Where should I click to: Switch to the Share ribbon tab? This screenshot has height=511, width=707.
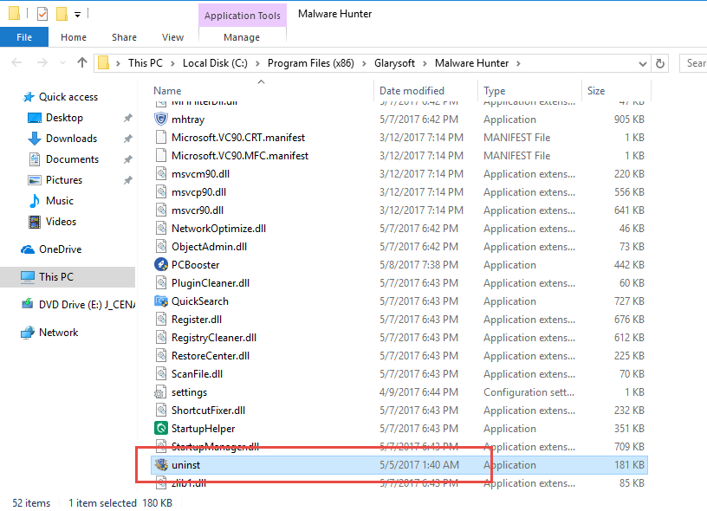(x=125, y=37)
